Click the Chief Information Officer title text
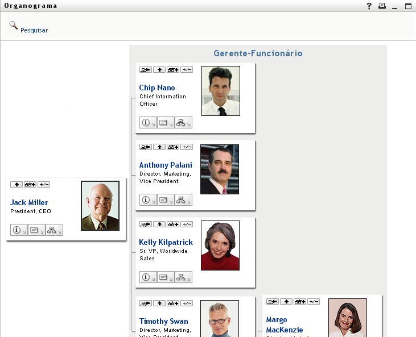Screen dimensions: 416x337 [163, 100]
